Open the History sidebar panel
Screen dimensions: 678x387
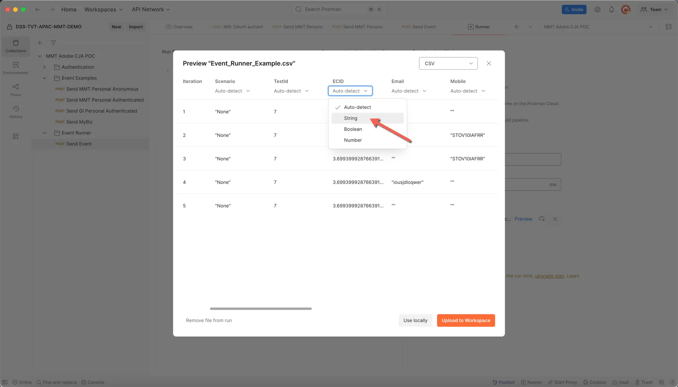pyautogui.click(x=16, y=112)
